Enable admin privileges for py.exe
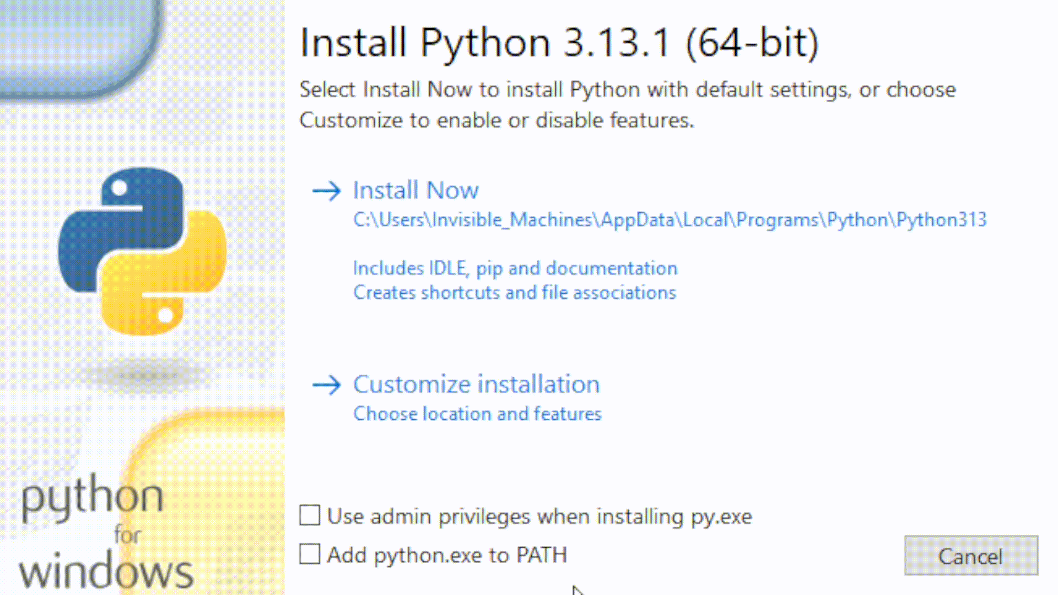Viewport: 1058px width, 595px height. pos(310,516)
